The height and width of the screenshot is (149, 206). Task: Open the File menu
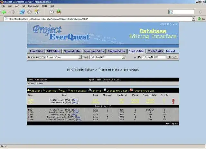[3, 6]
